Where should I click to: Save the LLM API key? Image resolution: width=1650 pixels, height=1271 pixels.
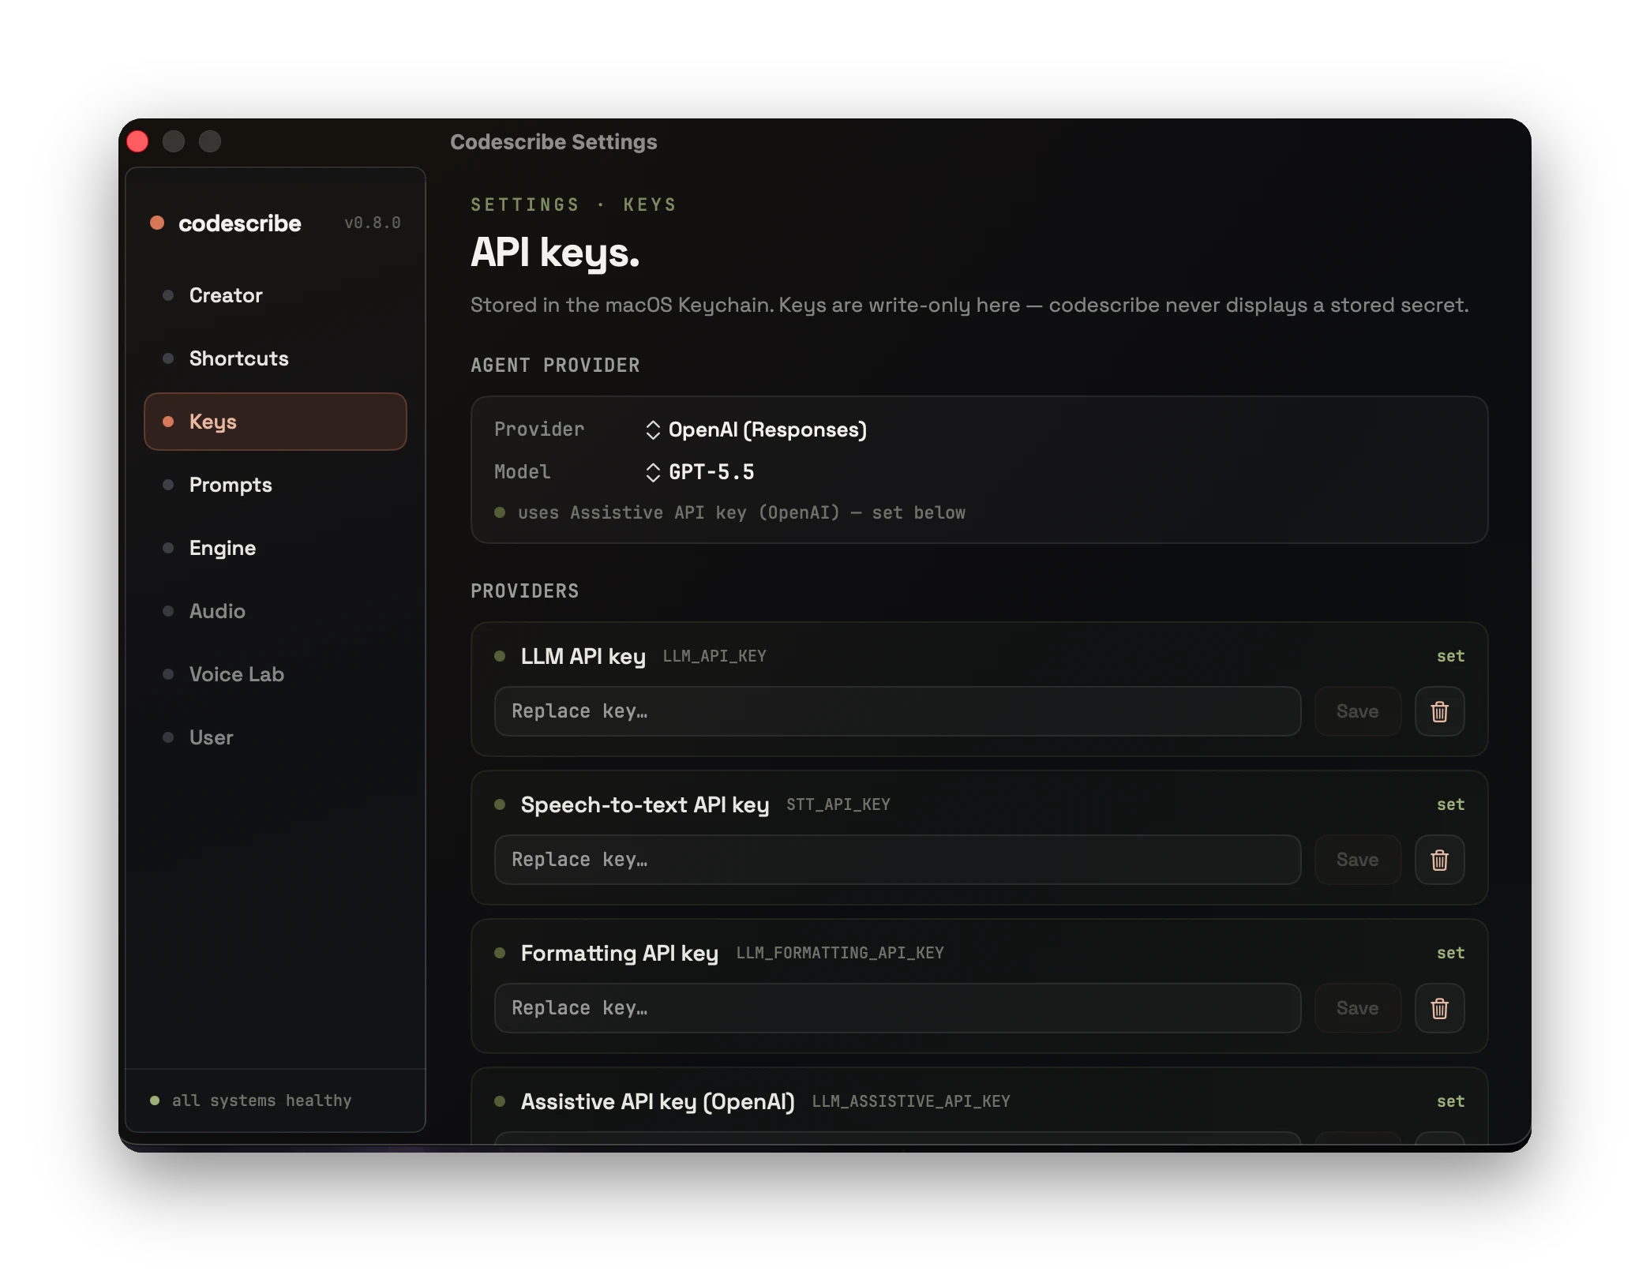1358,711
